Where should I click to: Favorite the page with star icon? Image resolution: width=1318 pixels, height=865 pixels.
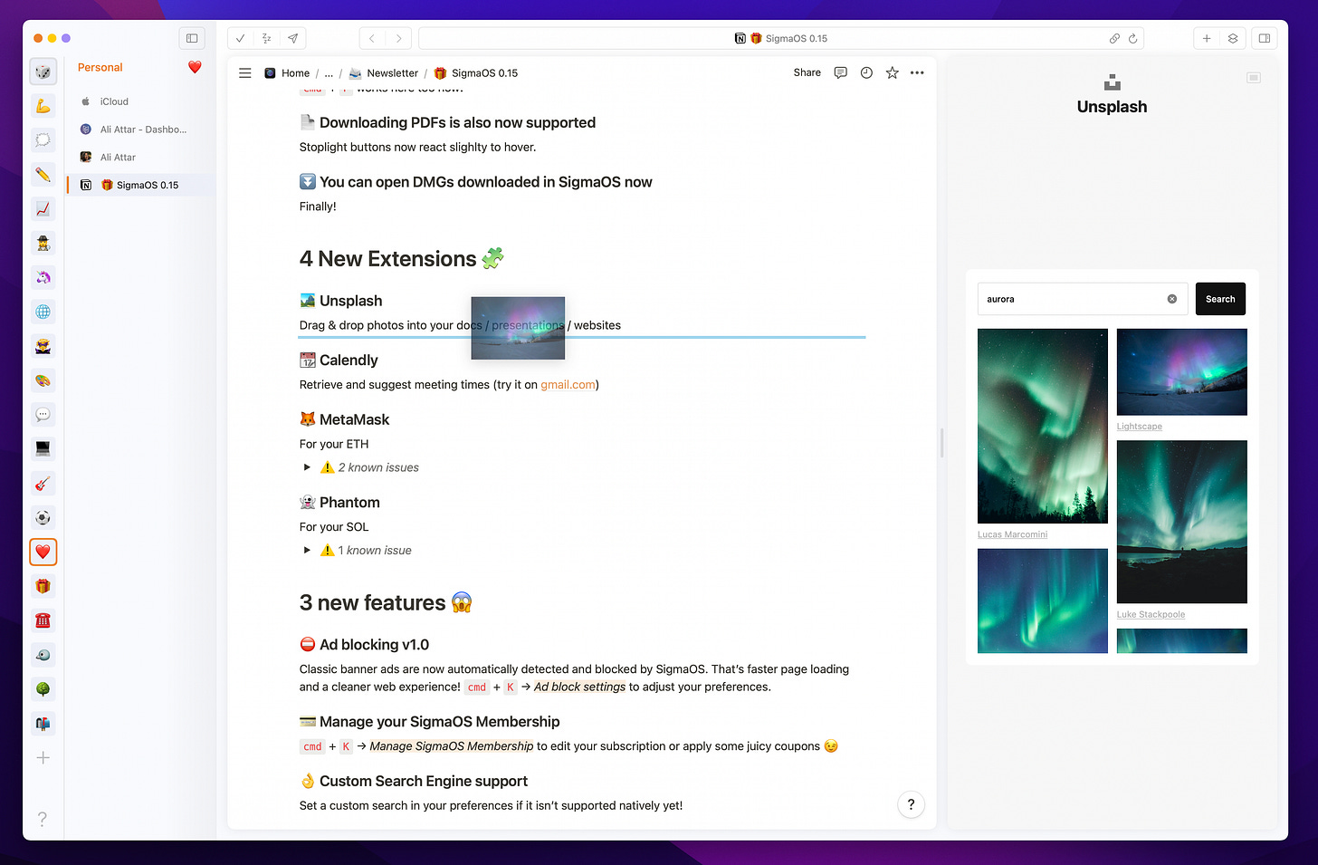click(x=893, y=72)
